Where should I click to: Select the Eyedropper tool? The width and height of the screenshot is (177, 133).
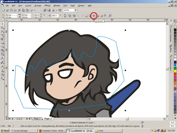click(2, 67)
